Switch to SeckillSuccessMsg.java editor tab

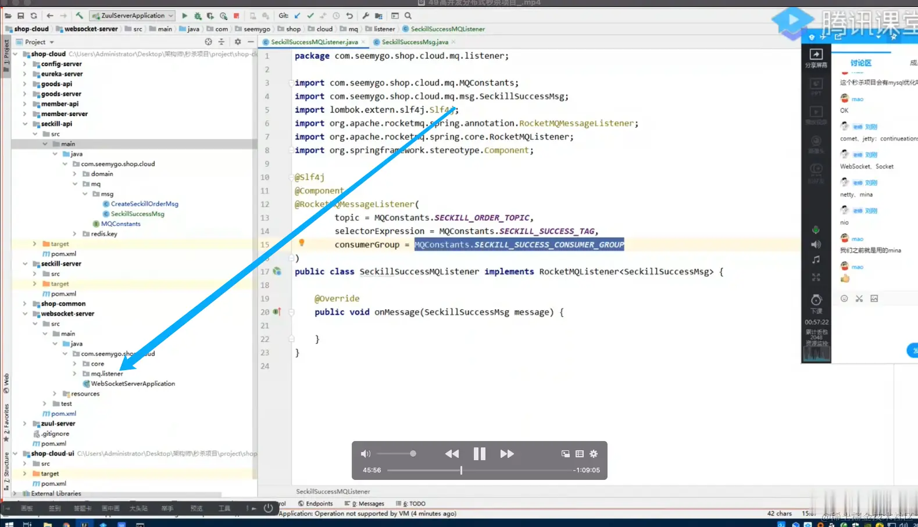(x=415, y=42)
